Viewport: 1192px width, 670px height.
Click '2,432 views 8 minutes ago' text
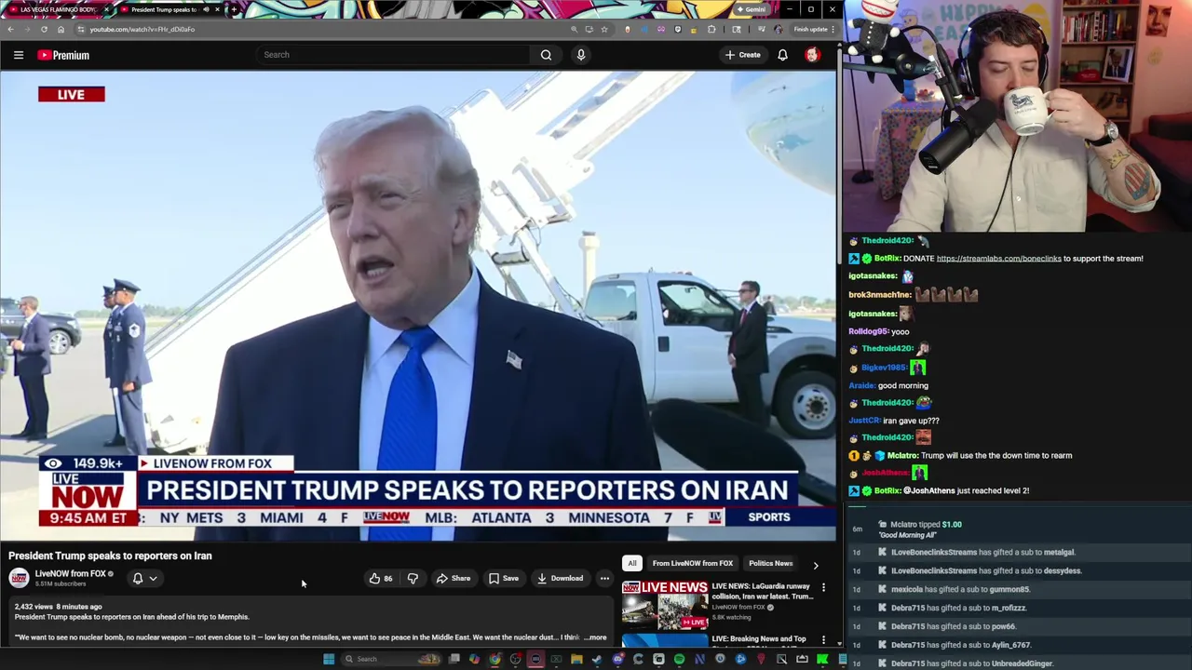58,607
